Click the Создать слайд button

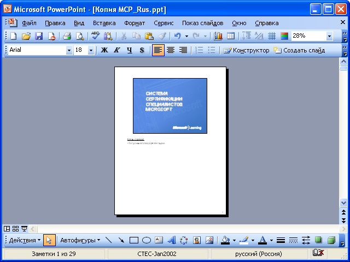(x=299, y=50)
